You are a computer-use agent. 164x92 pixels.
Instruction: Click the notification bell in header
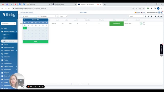click(162, 13)
